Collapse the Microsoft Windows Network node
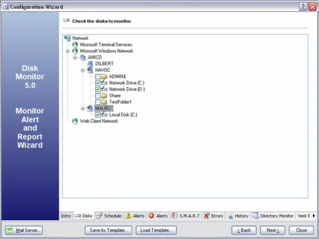Screen dimensions: 319x239 pos(67,51)
